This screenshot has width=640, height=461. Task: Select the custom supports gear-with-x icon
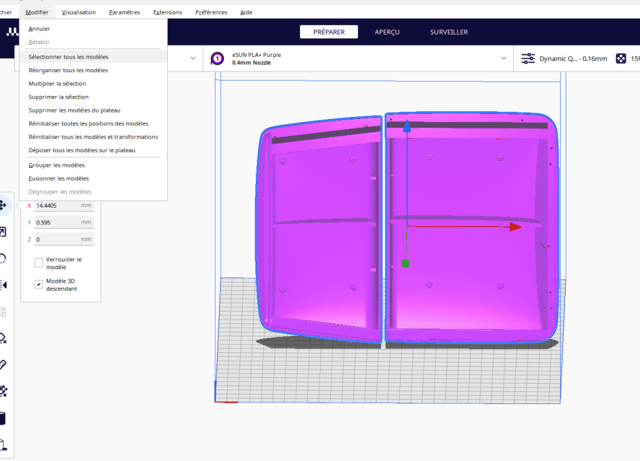[x=3, y=391]
